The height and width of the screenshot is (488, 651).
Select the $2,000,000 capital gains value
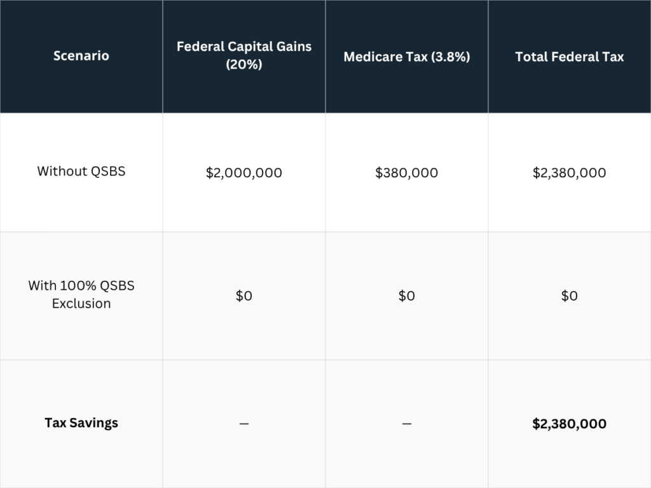(x=244, y=173)
